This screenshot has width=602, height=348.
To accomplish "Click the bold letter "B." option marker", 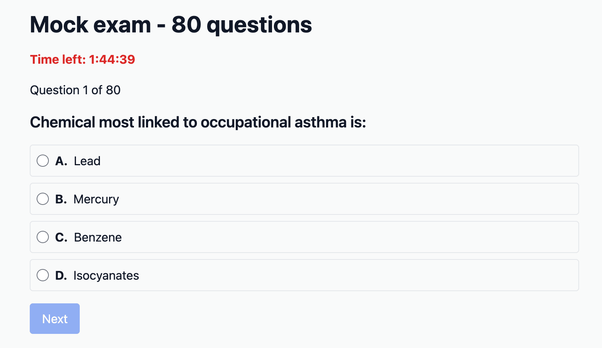I will pyautogui.click(x=61, y=199).
